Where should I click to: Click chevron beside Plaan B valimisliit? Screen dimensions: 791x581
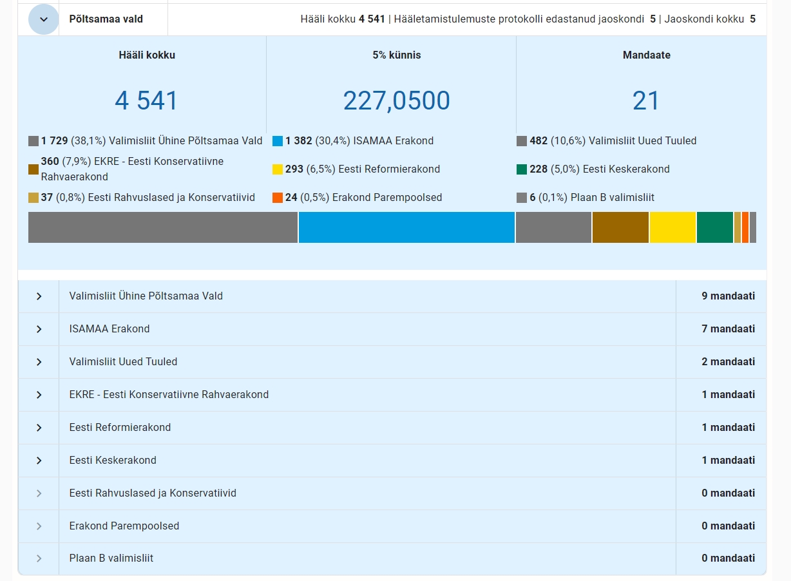tap(39, 558)
